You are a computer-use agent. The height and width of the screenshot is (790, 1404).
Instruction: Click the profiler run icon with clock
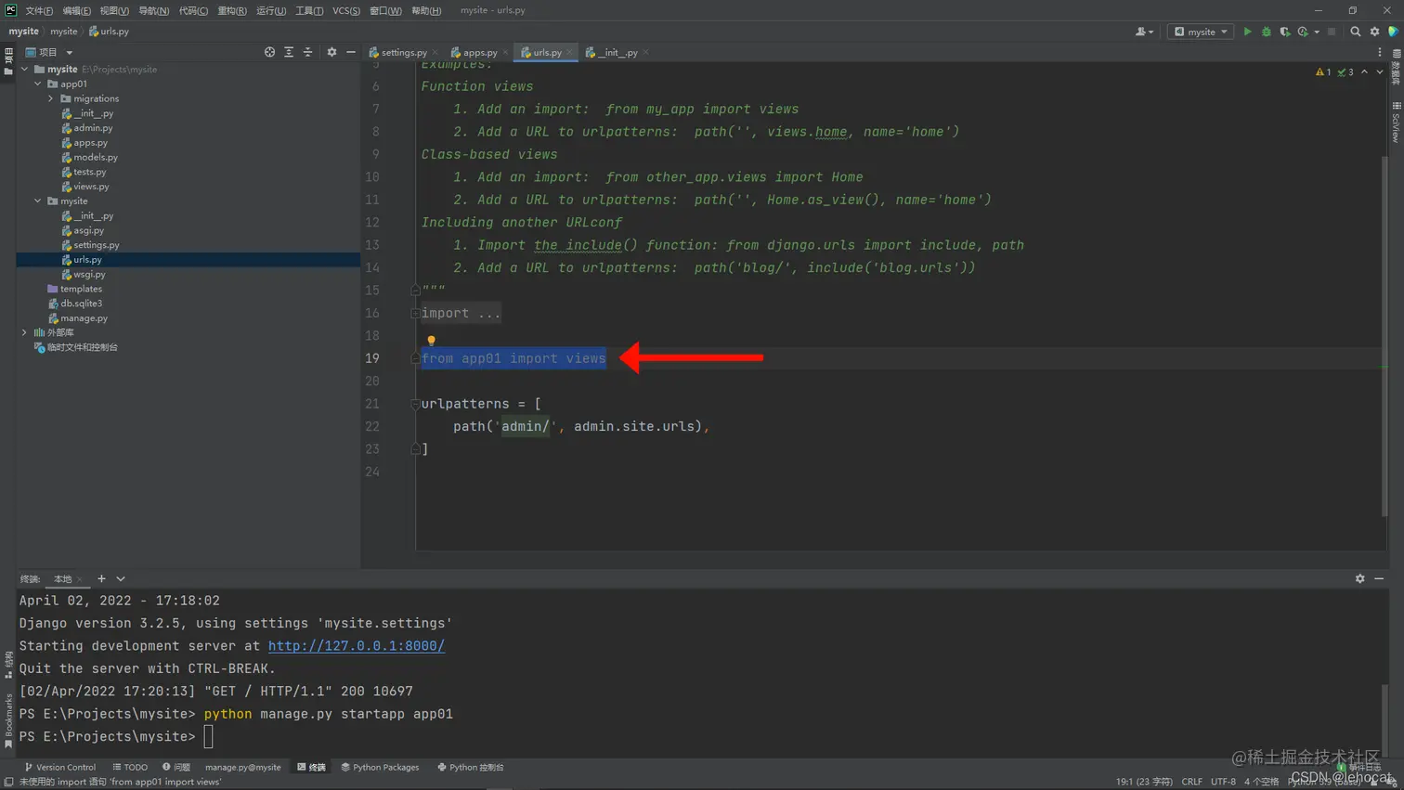click(x=1303, y=32)
